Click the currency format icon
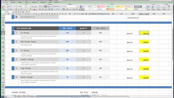This screenshot has height=98, width=174. pyautogui.click(x=63, y=9)
